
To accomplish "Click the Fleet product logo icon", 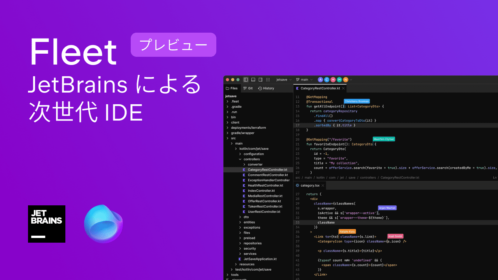I will point(103,224).
